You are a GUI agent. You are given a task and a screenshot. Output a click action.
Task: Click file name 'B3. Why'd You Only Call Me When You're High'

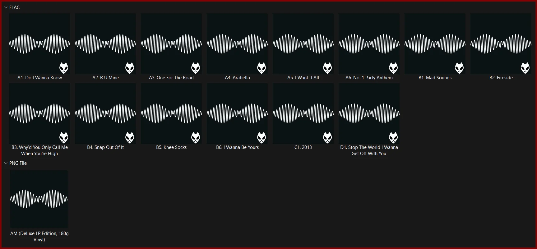pyautogui.click(x=39, y=150)
